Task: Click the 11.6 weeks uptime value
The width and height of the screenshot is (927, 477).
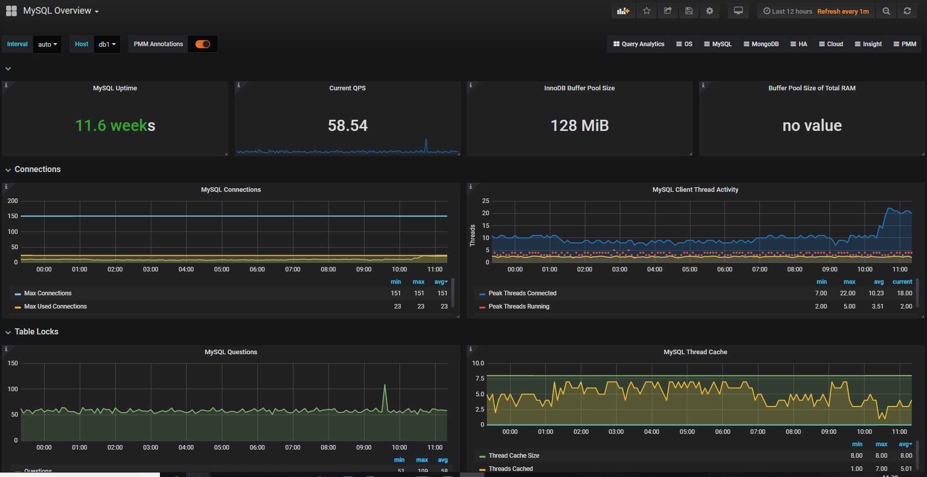Action: coord(115,125)
